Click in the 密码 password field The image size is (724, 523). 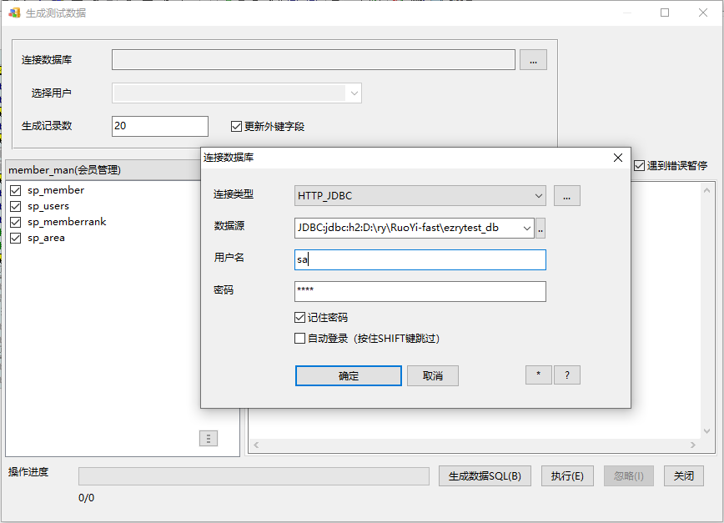[420, 291]
